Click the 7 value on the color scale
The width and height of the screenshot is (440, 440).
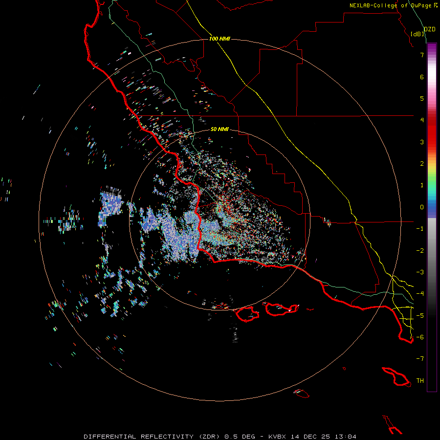click(422, 55)
